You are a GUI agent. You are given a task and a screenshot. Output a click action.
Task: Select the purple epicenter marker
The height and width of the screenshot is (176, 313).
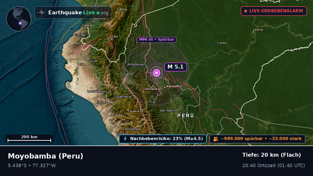[x=156, y=73]
